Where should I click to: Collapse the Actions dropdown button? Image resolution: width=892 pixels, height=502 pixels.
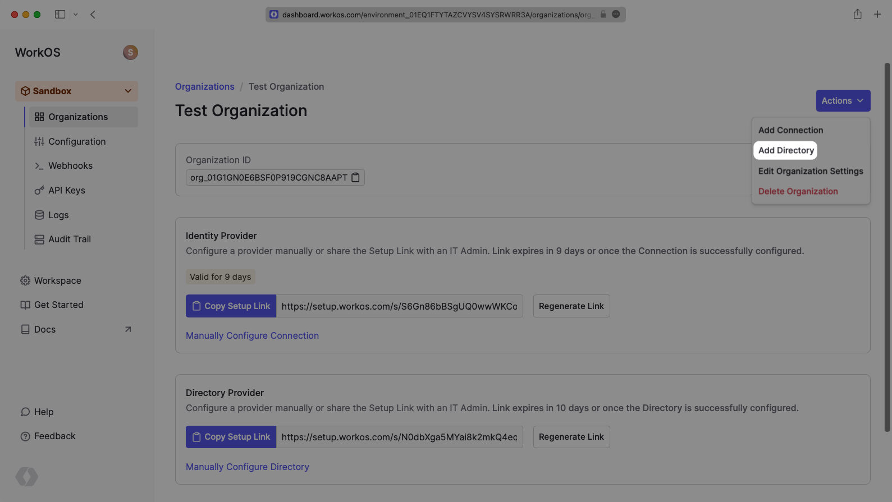[x=843, y=101]
